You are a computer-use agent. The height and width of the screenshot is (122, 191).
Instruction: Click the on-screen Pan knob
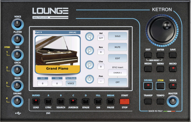click(89, 79)
